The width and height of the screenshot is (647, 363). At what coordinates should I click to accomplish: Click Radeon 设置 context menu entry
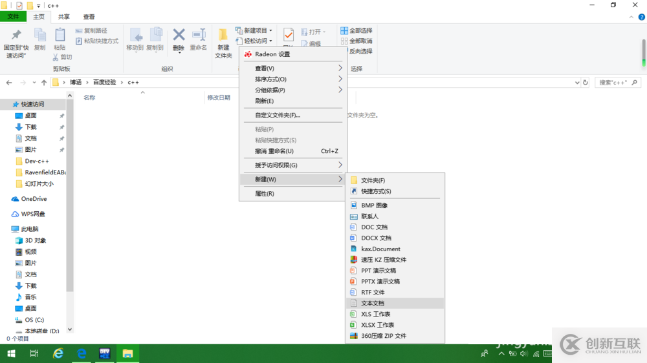[x=292, y=54]
